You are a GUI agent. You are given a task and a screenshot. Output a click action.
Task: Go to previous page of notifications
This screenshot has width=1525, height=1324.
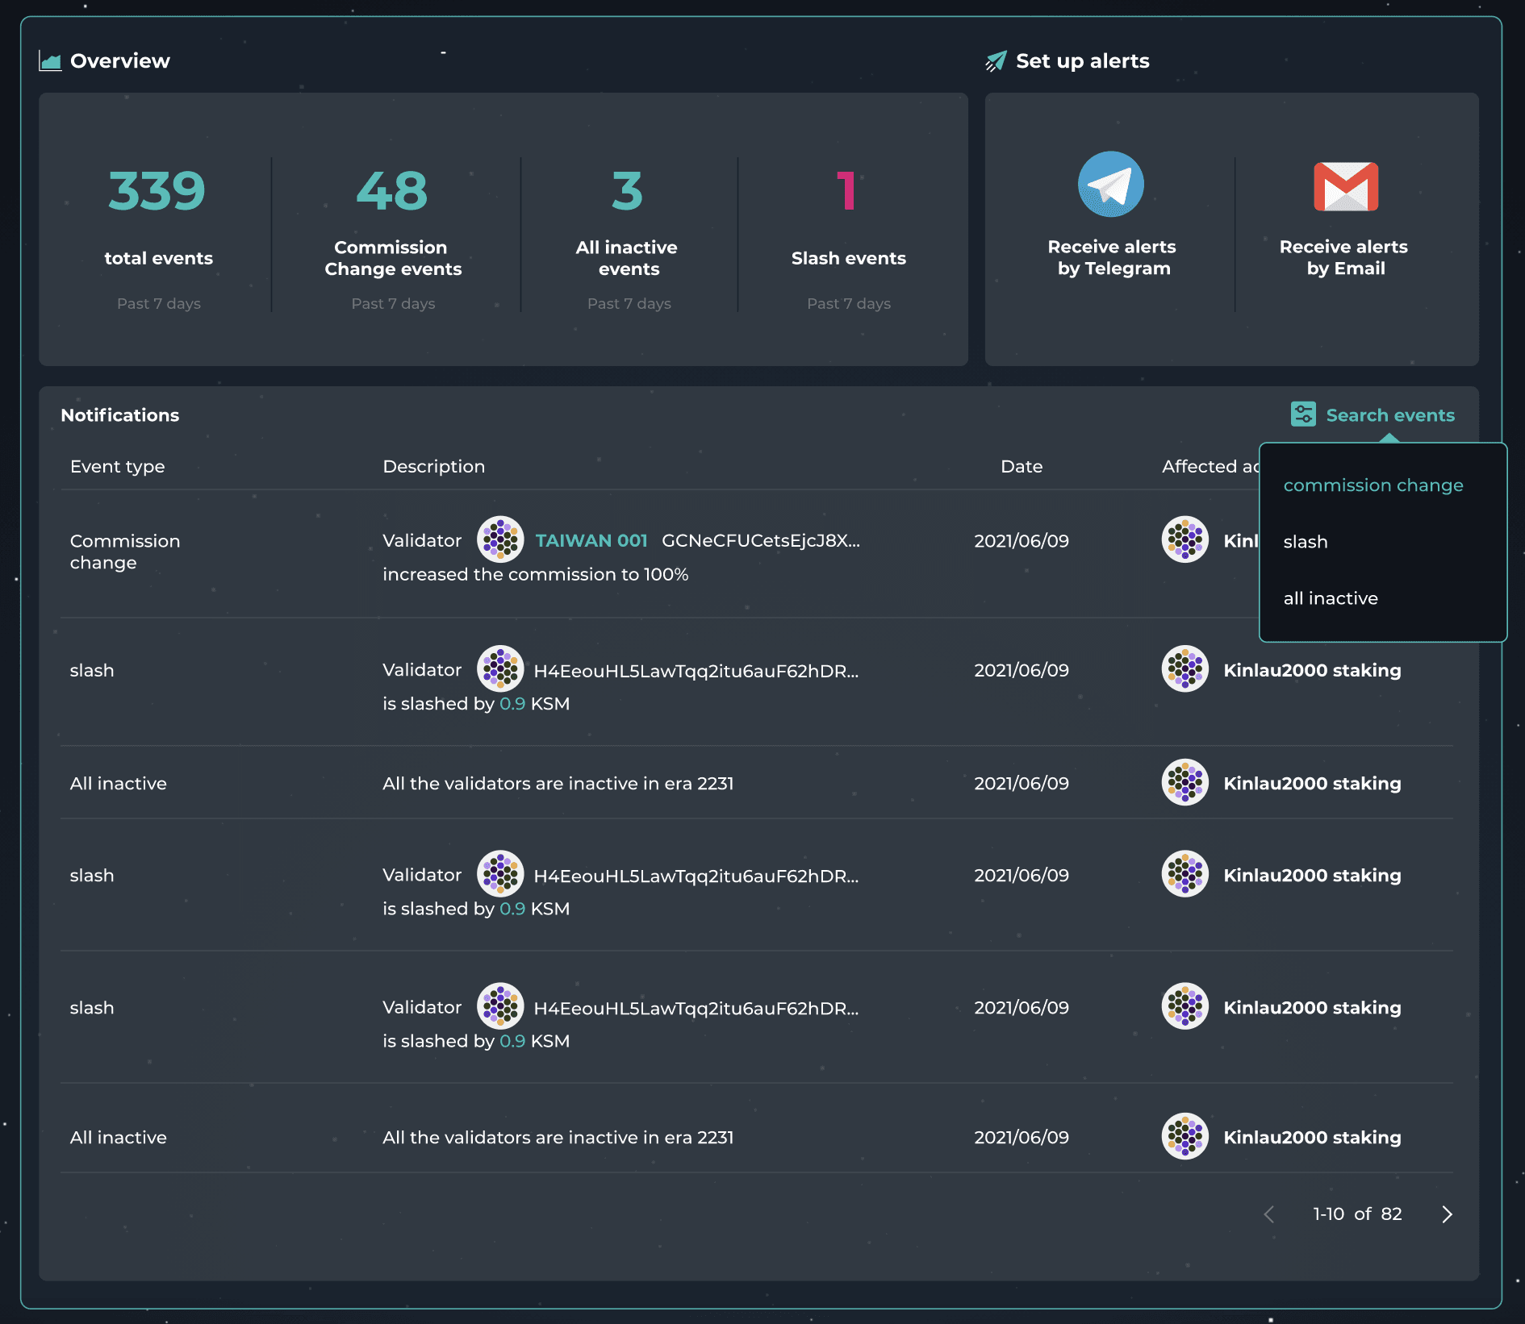[x=1269, y=1214]
